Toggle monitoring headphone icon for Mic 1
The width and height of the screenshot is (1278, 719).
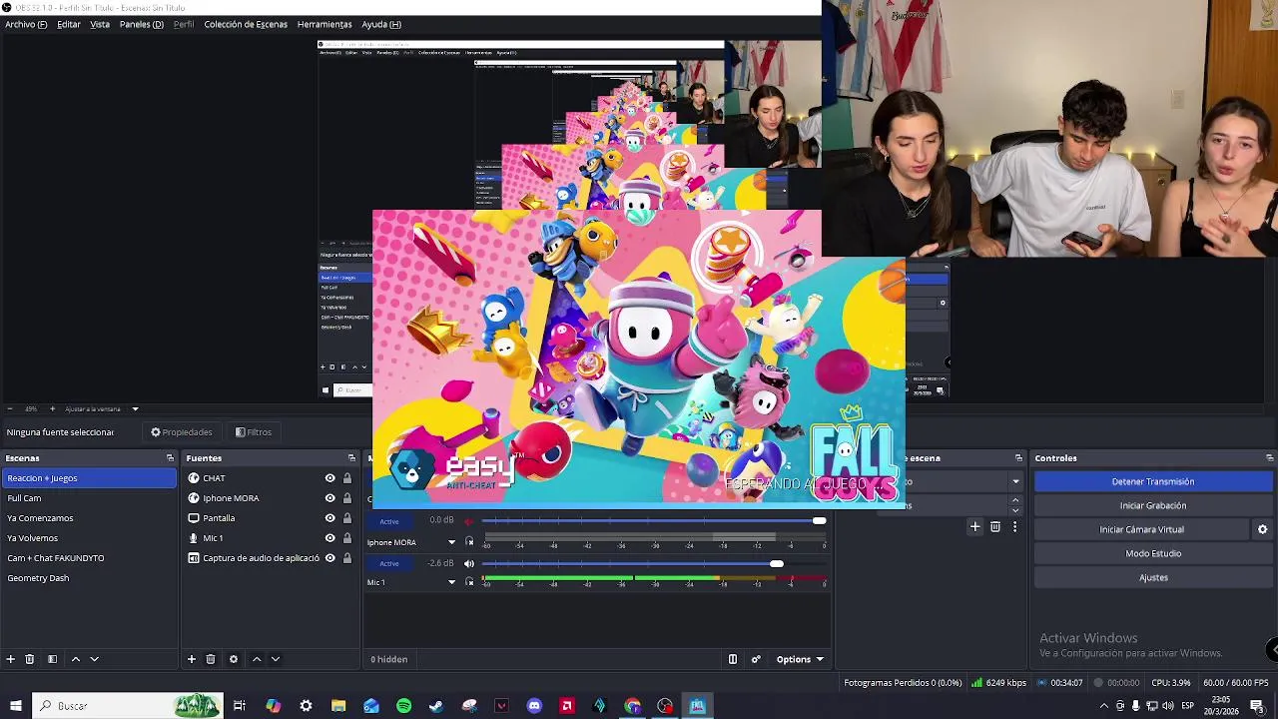pyautogui.click(x=469, y=582)
